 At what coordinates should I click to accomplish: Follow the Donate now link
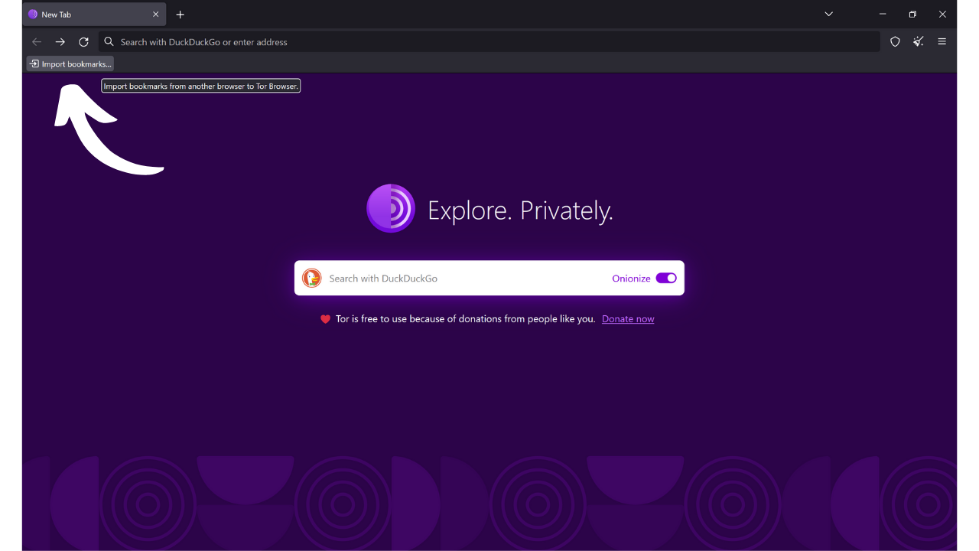(627, 318)
